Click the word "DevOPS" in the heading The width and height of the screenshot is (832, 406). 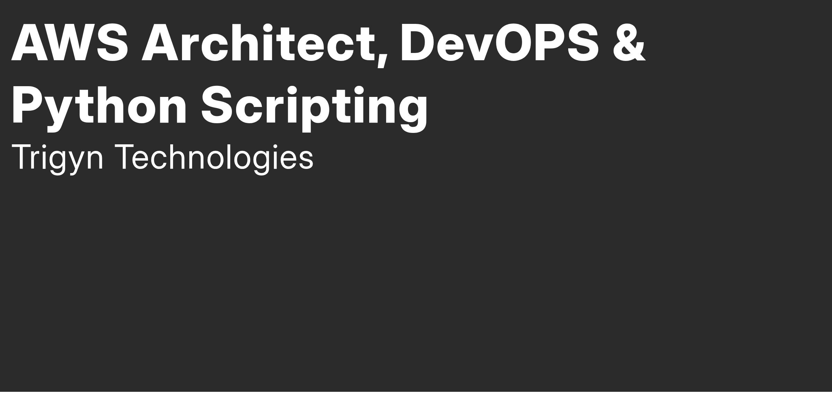(x=500, y=43)
